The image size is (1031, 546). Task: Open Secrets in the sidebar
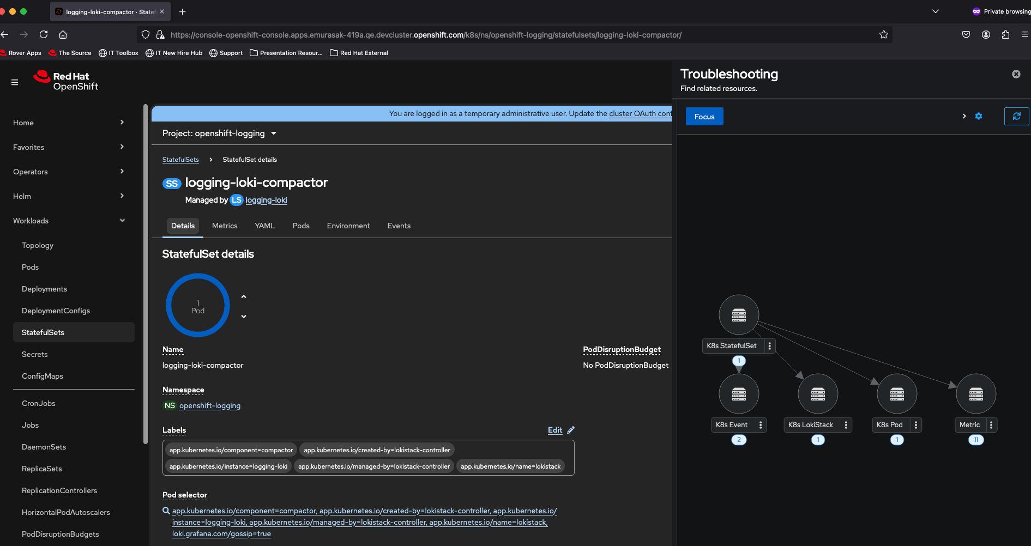(x=35, y=354)
